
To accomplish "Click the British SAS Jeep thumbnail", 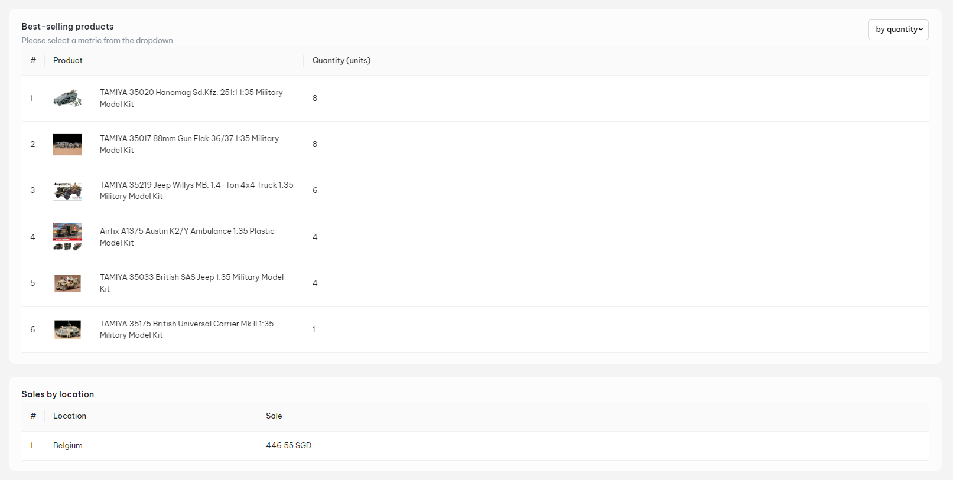I will (x=67, y=283).
